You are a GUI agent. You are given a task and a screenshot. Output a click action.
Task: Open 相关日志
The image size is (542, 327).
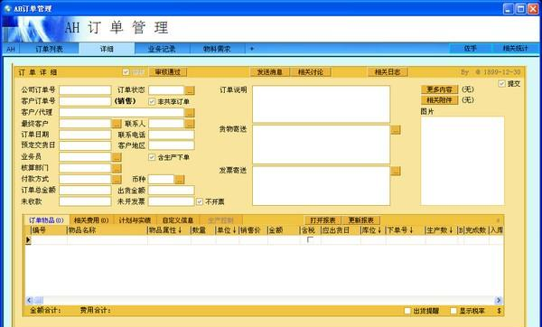(388, 72)
